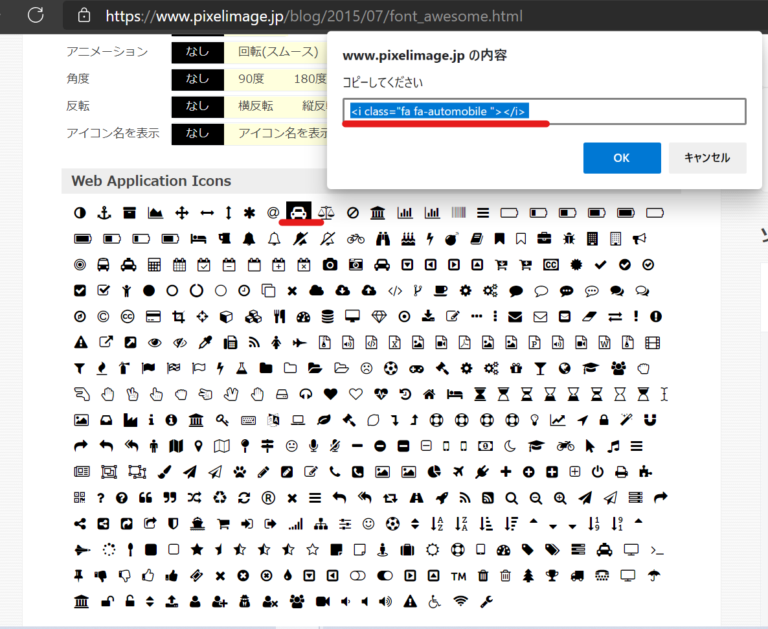
Task: Click the flask icon
Action: click(242, 369)
